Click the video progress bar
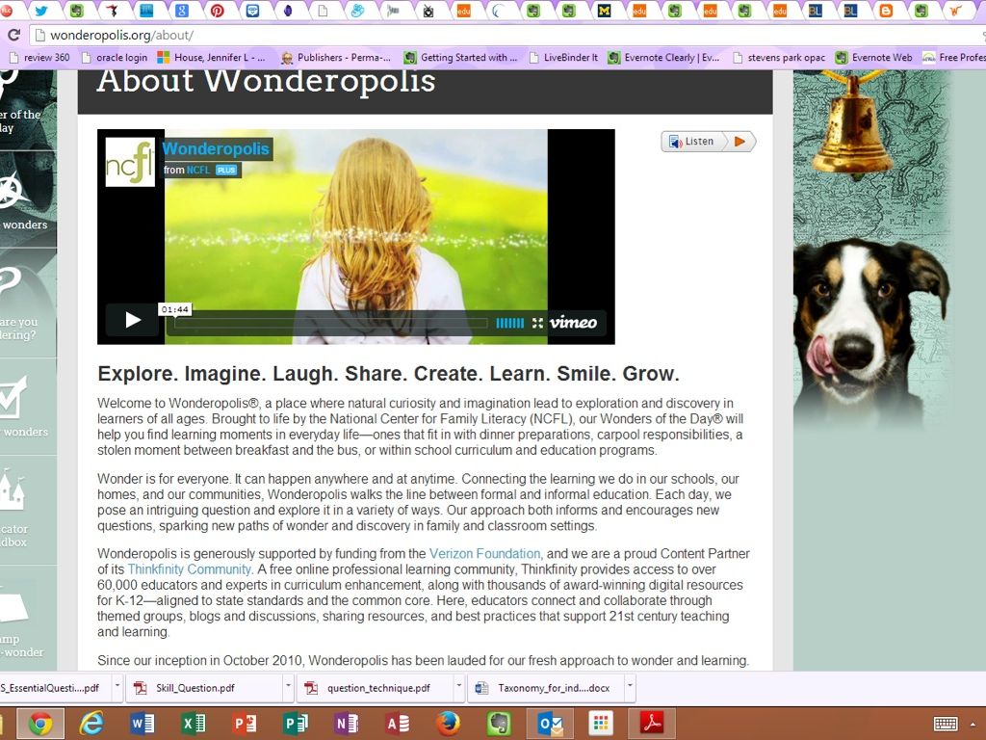This screenshot has width=986, height=740. (327, 323)
